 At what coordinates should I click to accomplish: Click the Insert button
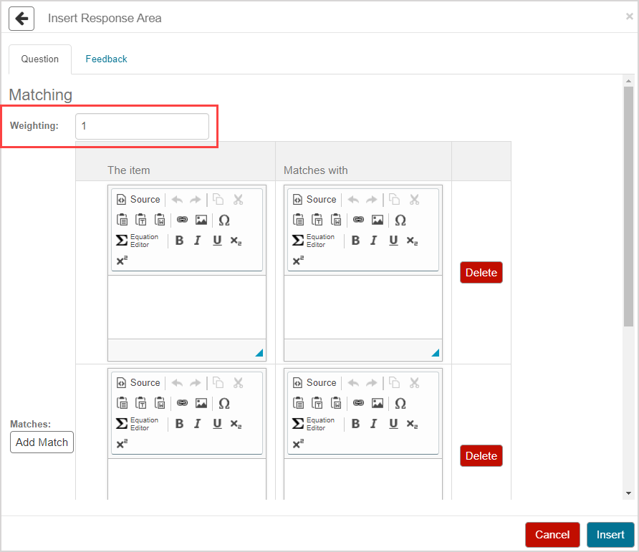(x=610, y=535)
